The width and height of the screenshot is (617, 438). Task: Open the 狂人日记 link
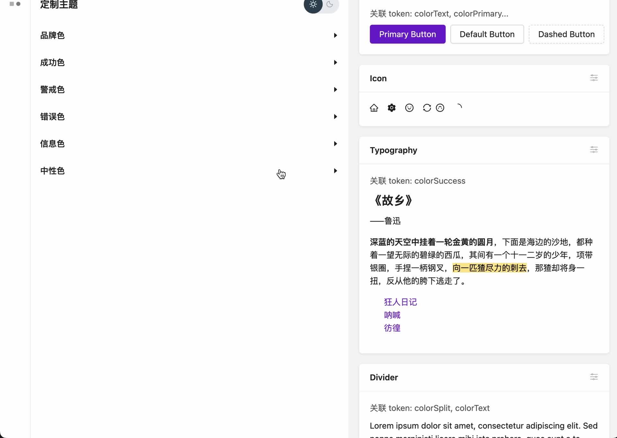pyautogui.click(x=400, y=302)
